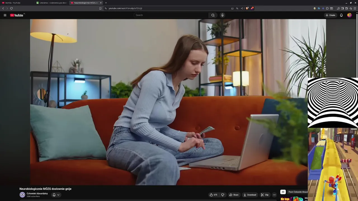The image size is (358, 201).
Task: Switch to the Bamilq - YouTube tab
Action: point(17,3)
